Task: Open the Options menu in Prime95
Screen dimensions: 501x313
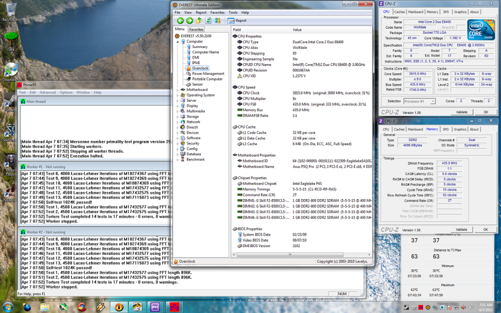Action: coord(66,92)
